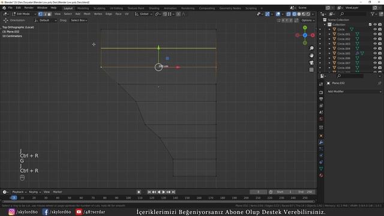Open Global transform orientation dropdown
This screenshot has width=384, height=216.
tap(143, 14)
